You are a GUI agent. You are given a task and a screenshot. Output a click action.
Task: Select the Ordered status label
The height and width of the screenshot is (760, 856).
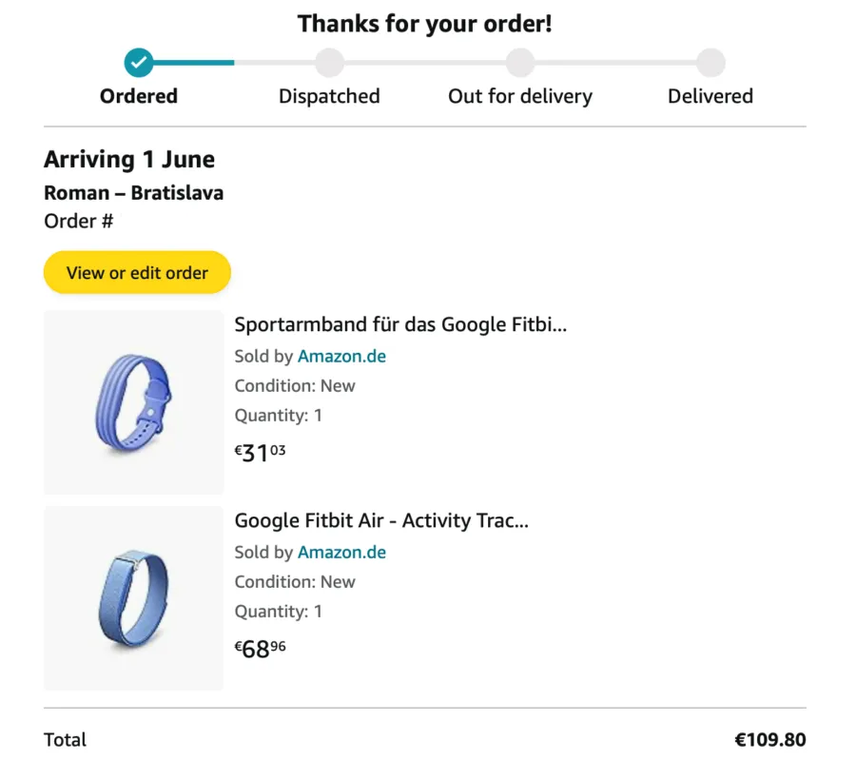pos(139,96)
